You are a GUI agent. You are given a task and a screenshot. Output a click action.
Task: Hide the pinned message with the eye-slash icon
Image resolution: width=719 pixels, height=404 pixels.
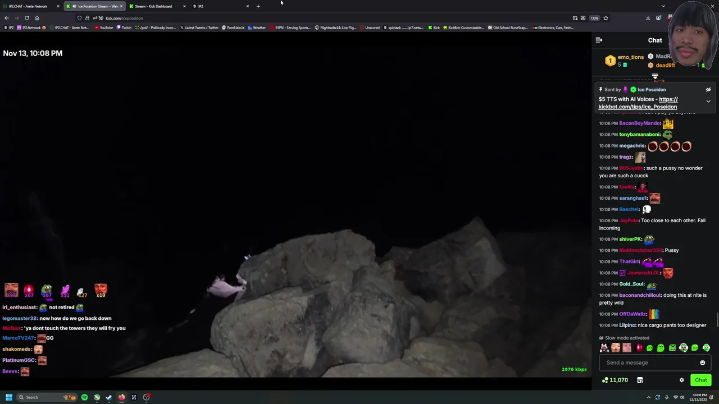coord(708,89)
